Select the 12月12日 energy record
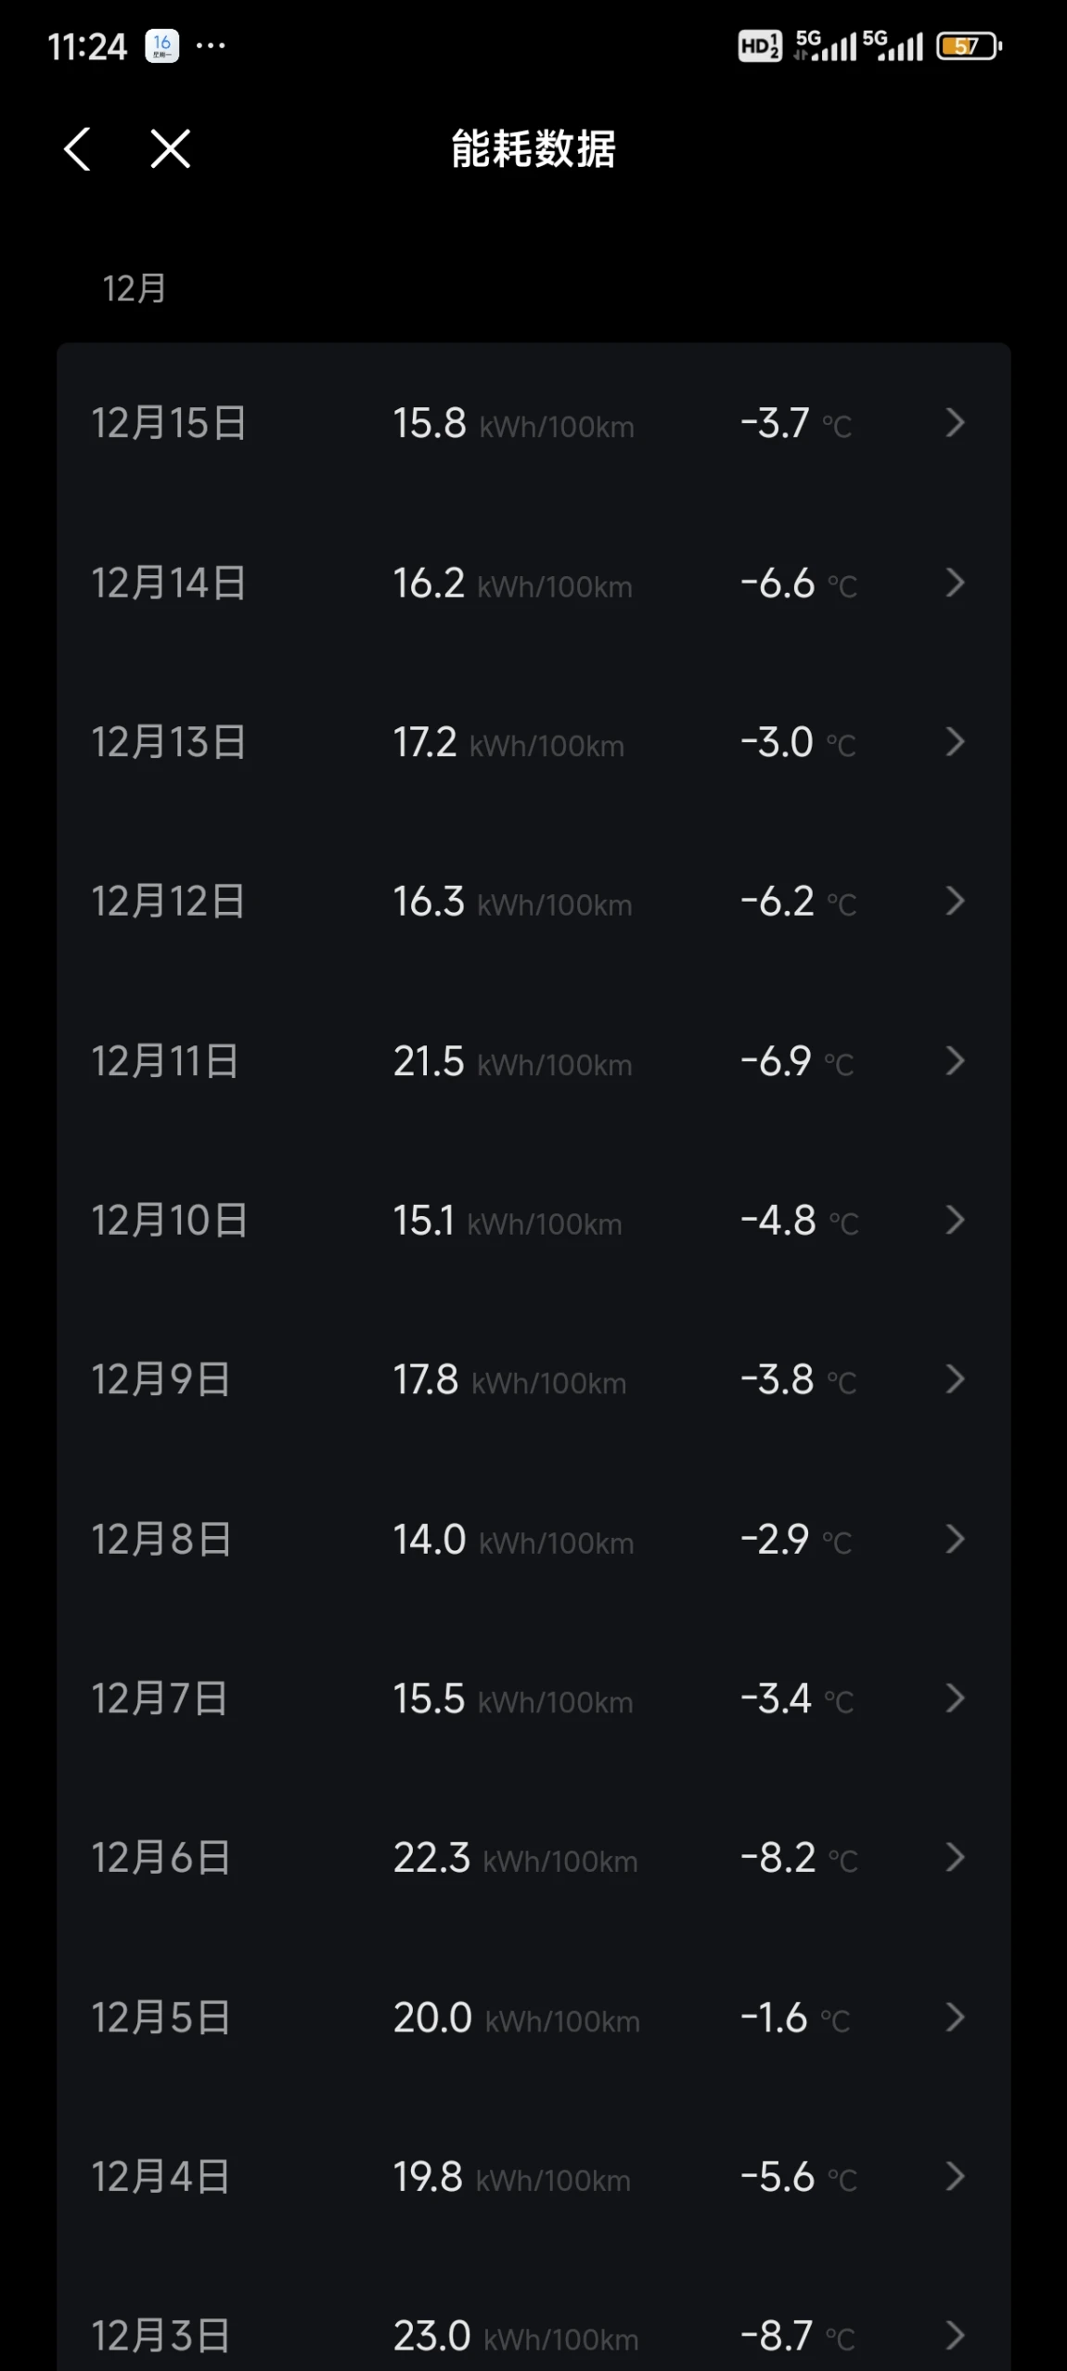The image size is (1067, 2371). click(533, 902)
